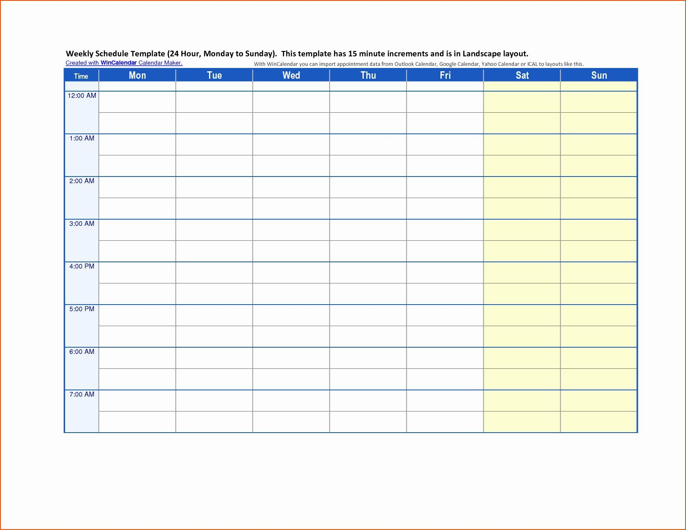Click the WinCalendar import appointment data note
This screenshot has height=530, width=686.
[x=419, y=64]
